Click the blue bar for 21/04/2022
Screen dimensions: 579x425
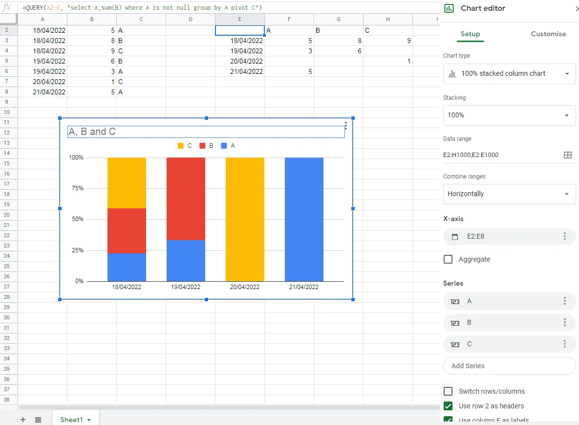click(304, 219)
